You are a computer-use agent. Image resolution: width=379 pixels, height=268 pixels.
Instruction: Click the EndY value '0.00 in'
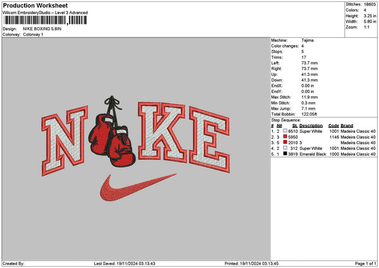[308, 92]
